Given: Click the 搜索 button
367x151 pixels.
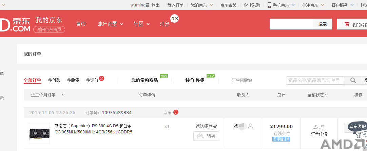Looking at the screenshot, I should (x=323, y=24).
